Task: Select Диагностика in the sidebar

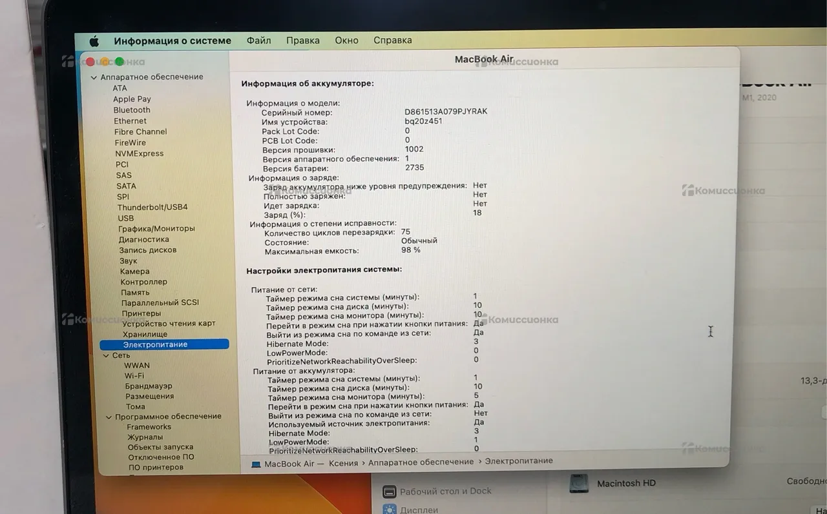Action: click(x=143, y=239)
